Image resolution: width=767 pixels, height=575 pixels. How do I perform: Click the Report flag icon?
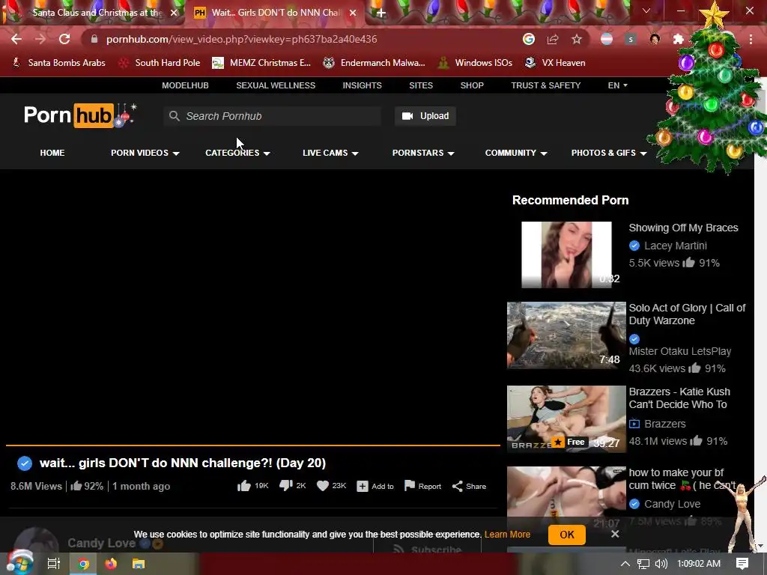tap(410, 485)
